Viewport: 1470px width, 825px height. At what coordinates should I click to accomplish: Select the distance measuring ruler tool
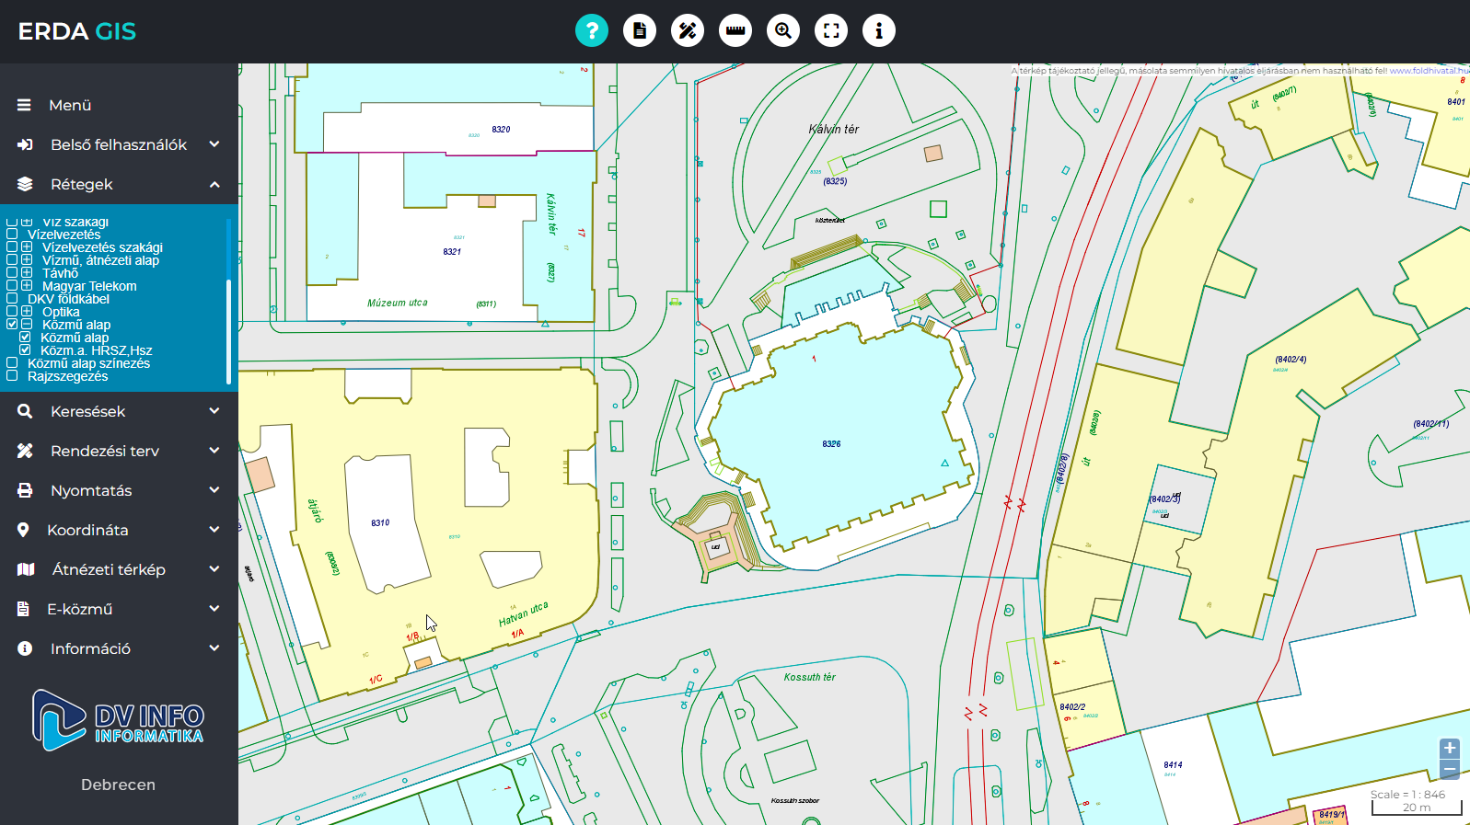tap(735, 30)
